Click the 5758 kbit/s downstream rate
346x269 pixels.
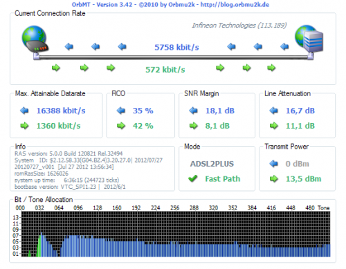176,47
